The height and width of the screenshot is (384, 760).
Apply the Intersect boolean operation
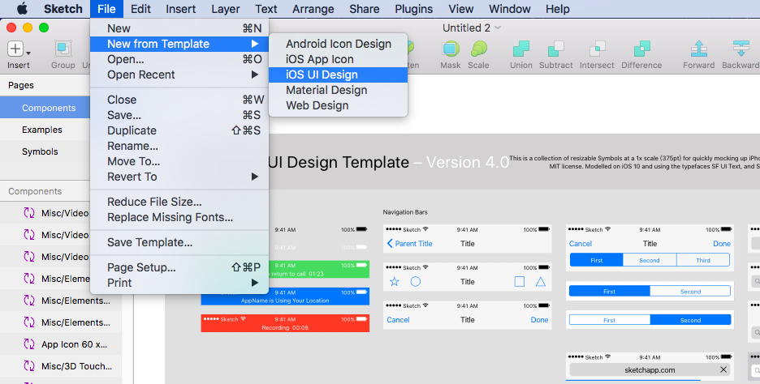click(x=597, y=49)
